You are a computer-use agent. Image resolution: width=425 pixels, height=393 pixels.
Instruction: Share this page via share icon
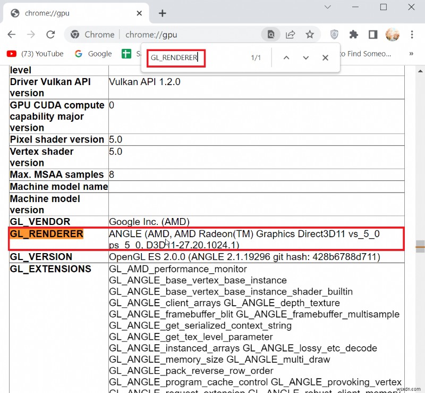pyautogui.click(x=291, y=35)
